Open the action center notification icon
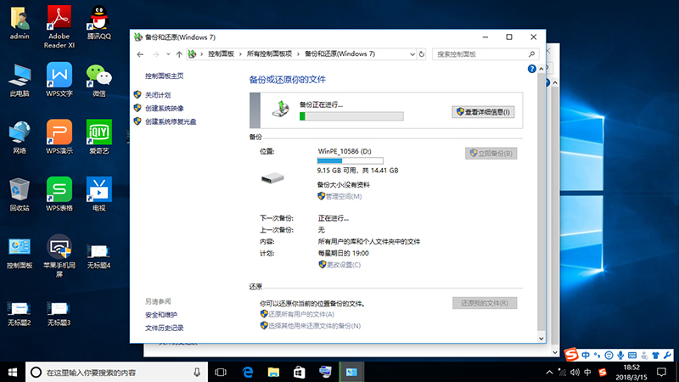The height and width of the screenshot is (382, 679). click(x=661, y=372)
